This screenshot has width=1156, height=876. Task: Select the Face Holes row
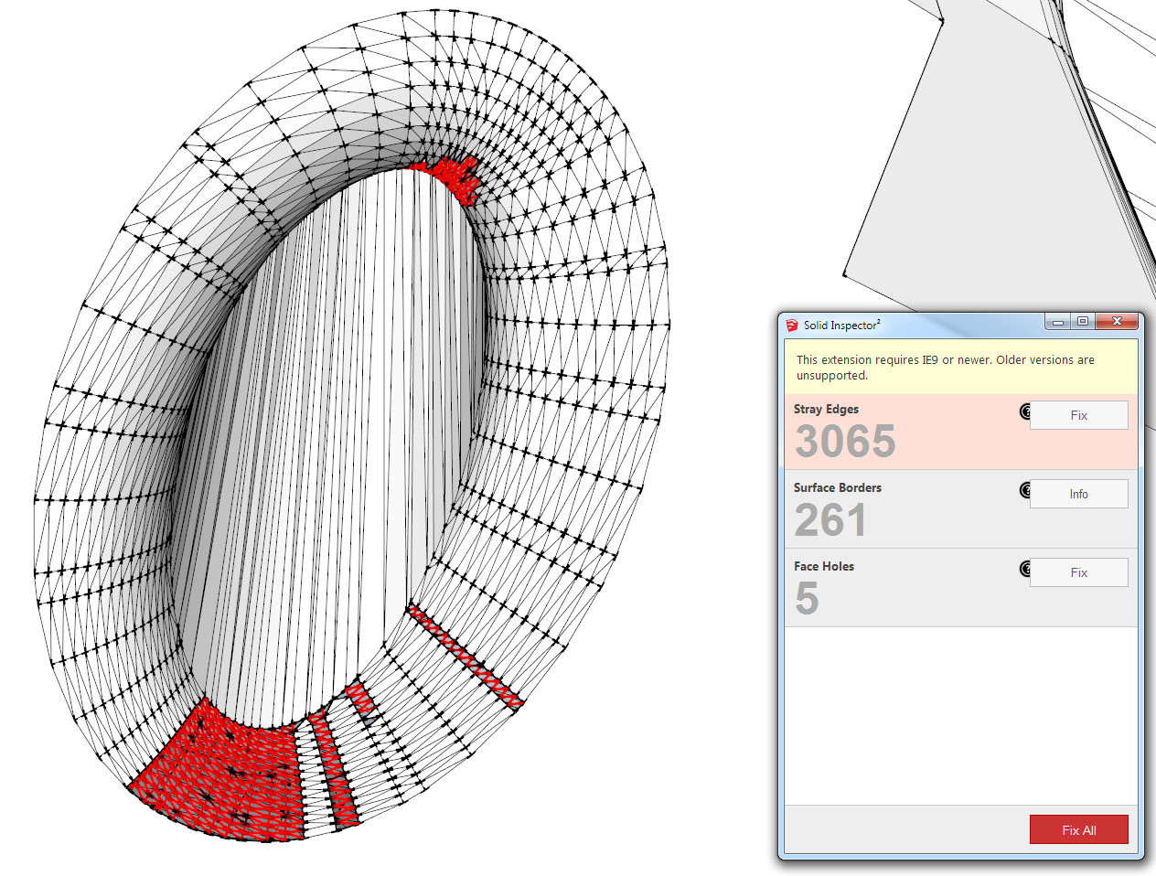[x=960, y=588]
